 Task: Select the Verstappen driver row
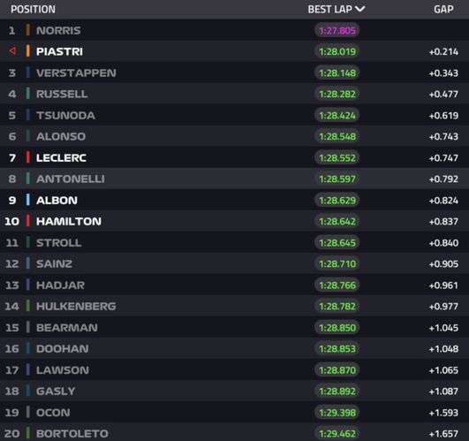[235, 72]
